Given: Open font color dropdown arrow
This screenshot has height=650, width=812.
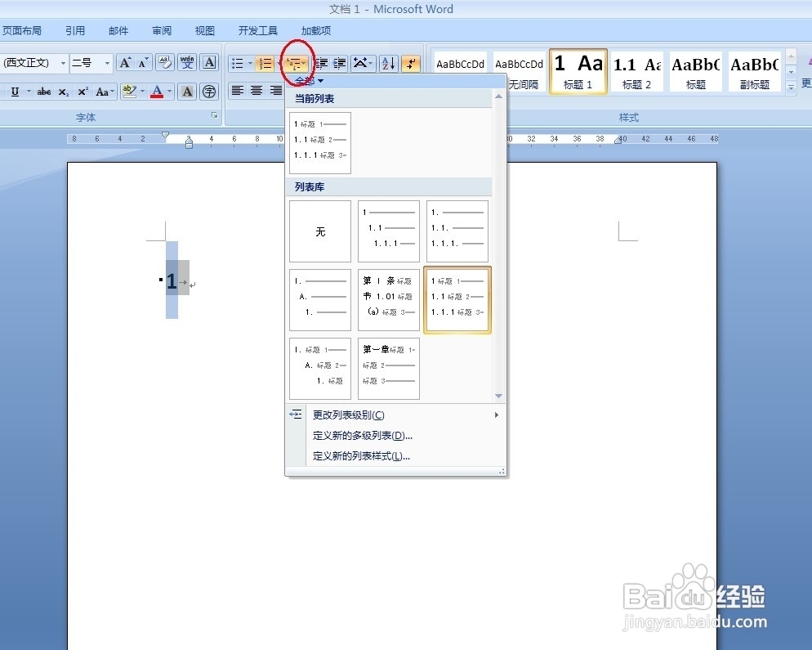Looking at the screenshot, I should 169,92.
